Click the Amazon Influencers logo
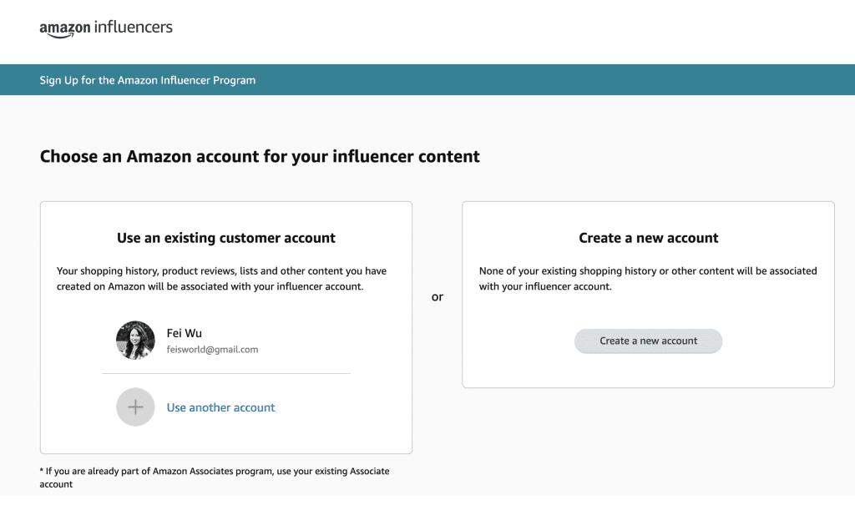This screenshot has width=855, height=505. point(106,28)
